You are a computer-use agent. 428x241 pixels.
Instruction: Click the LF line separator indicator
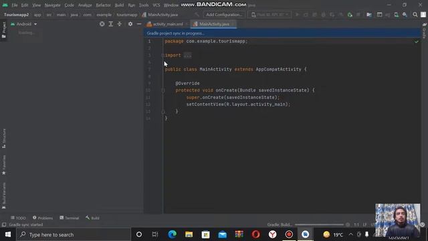(x=364, y=225)
